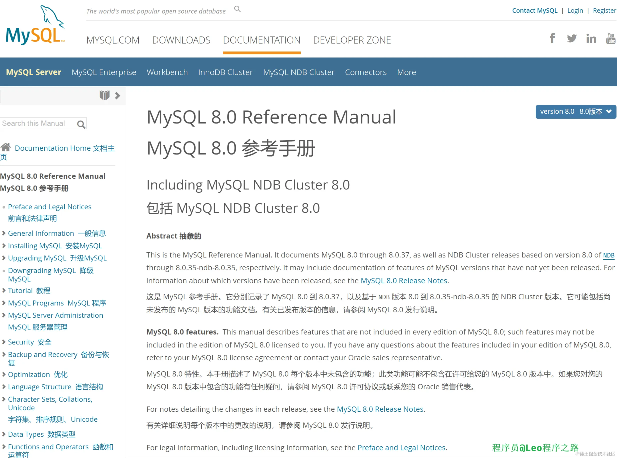Open the MySQL Programs sidebar link
The height and width of the screenshot is (458, 617).
(57, 303)
